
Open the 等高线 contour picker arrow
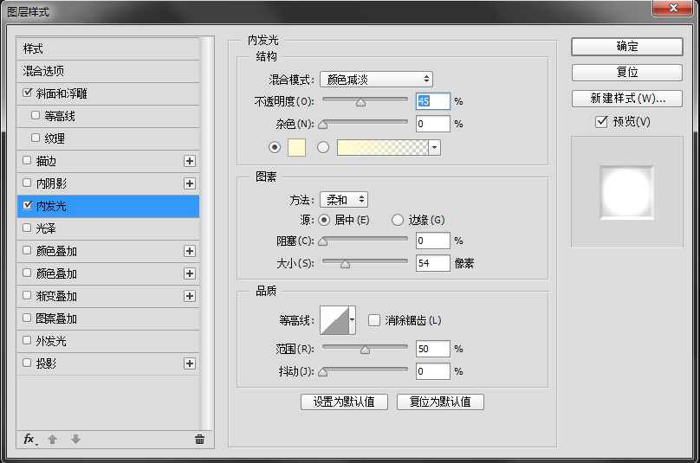(353, 320)
